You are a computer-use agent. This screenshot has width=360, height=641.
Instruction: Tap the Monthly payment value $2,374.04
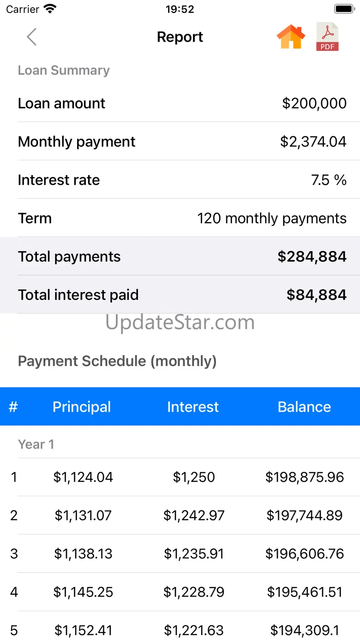tap(313, 141)
